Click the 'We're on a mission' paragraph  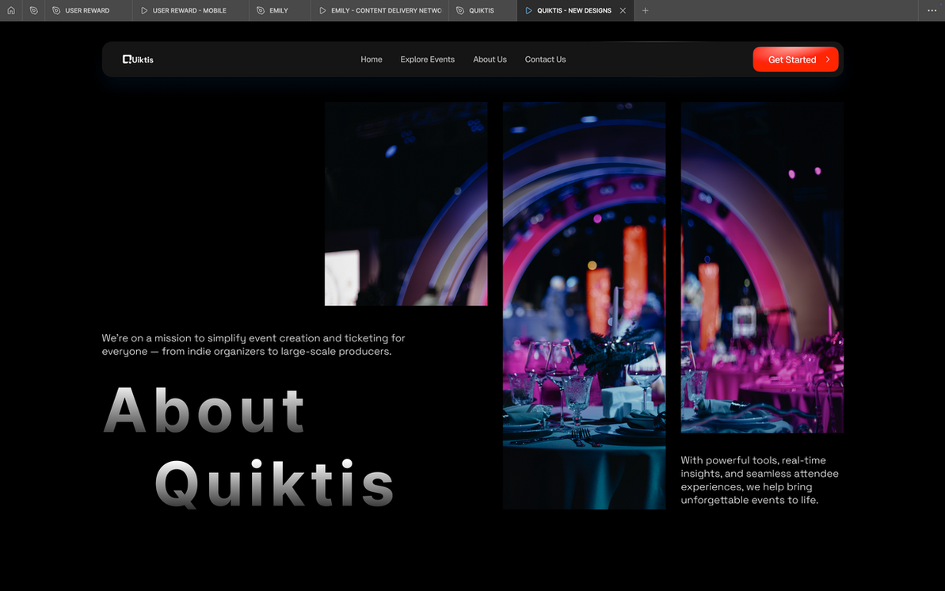pyautogui.click(x=253, y=345)
